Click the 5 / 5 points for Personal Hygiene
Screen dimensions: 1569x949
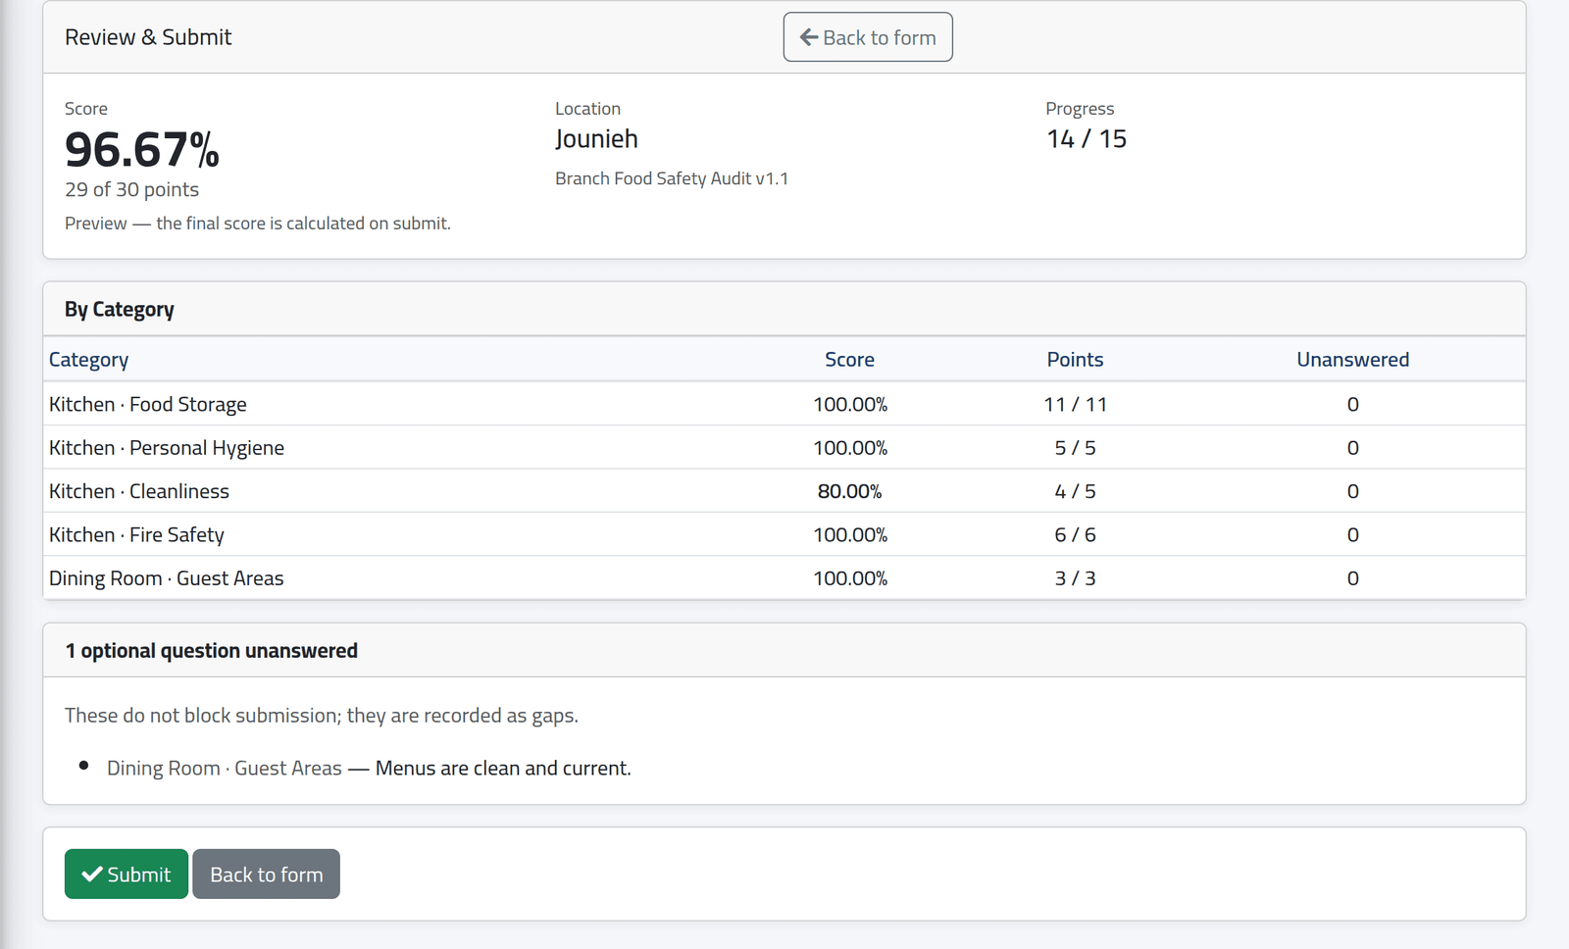coord(1075,448)
